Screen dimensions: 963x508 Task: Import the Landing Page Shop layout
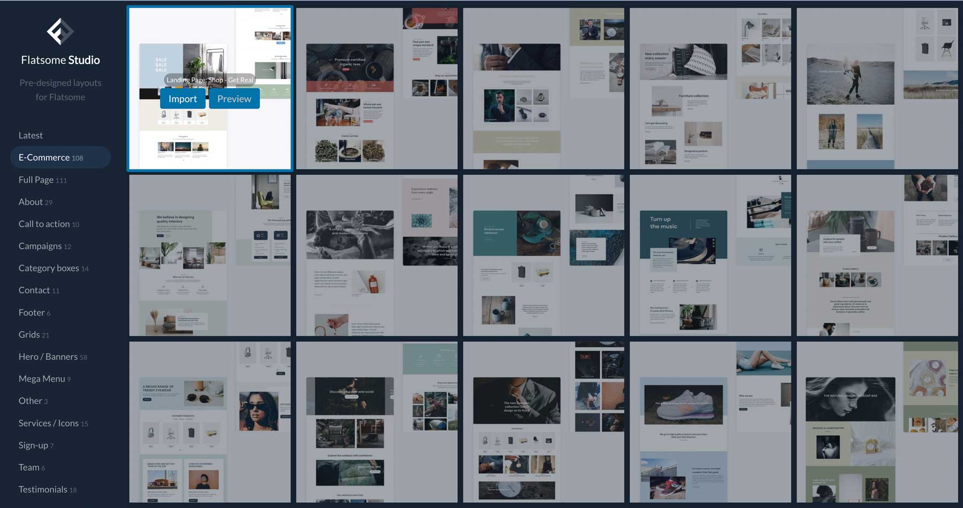click(x=182, y=99)
